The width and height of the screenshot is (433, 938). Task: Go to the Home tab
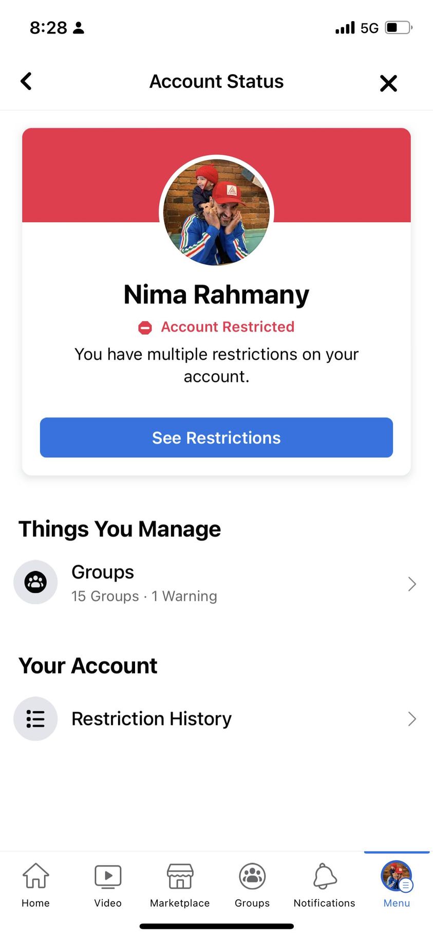click(x=35, y=885)
